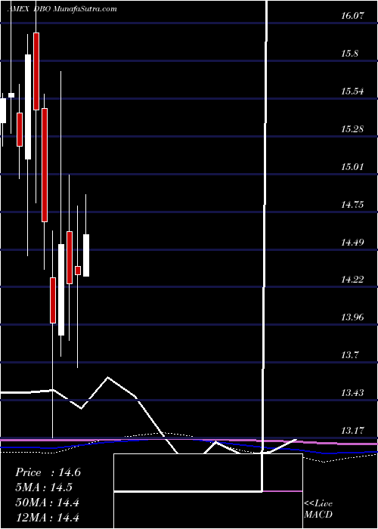The image size is (378, 529).
Task: Click the tallest red candlestick near 15.8
Action: click(x=36, y=71)
